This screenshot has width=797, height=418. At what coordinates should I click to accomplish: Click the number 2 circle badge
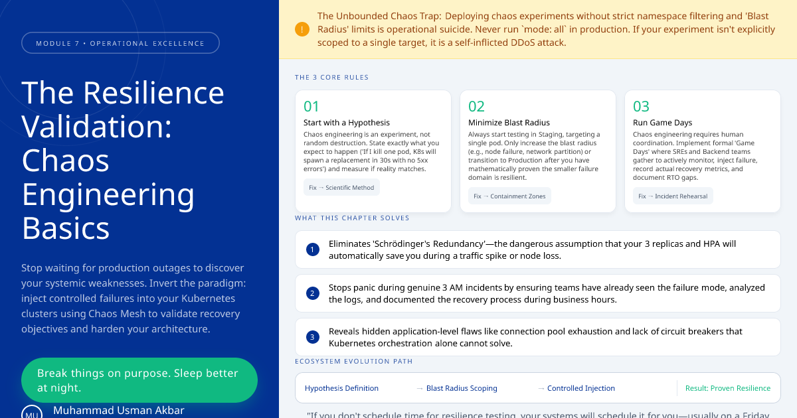[x=313, y=293]
